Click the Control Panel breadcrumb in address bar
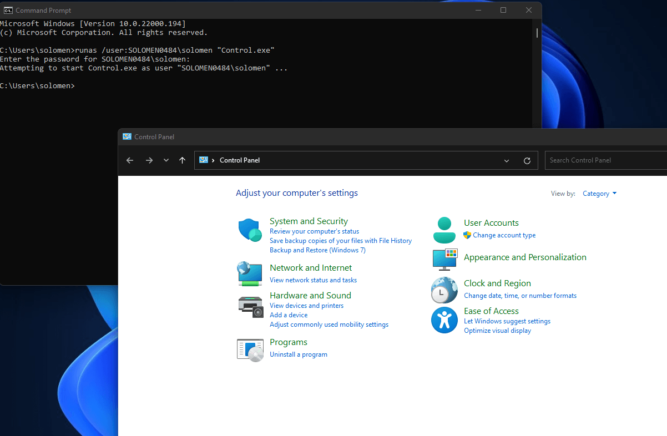Image resolution: width=667 pixels, height=436 pixels. [240, 160]
